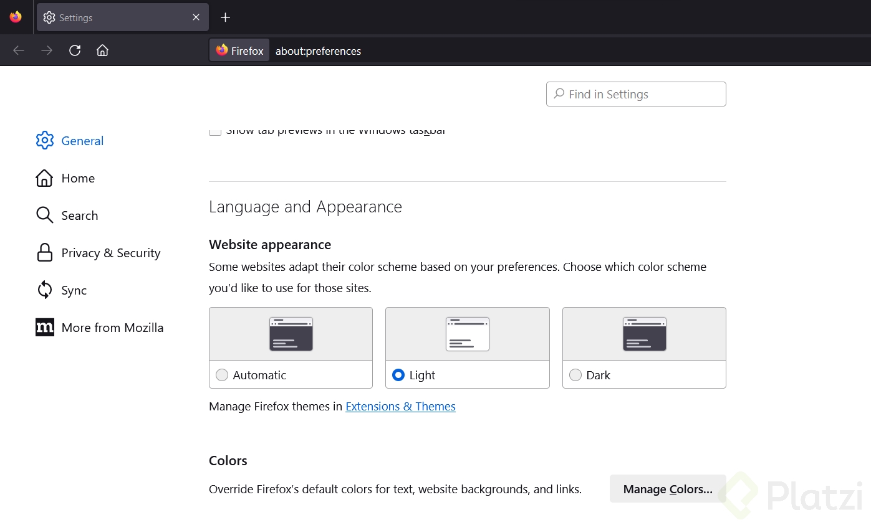Click the forward arrow navigation button
Viewport: 871px width, 525px height.
[47, 50]
